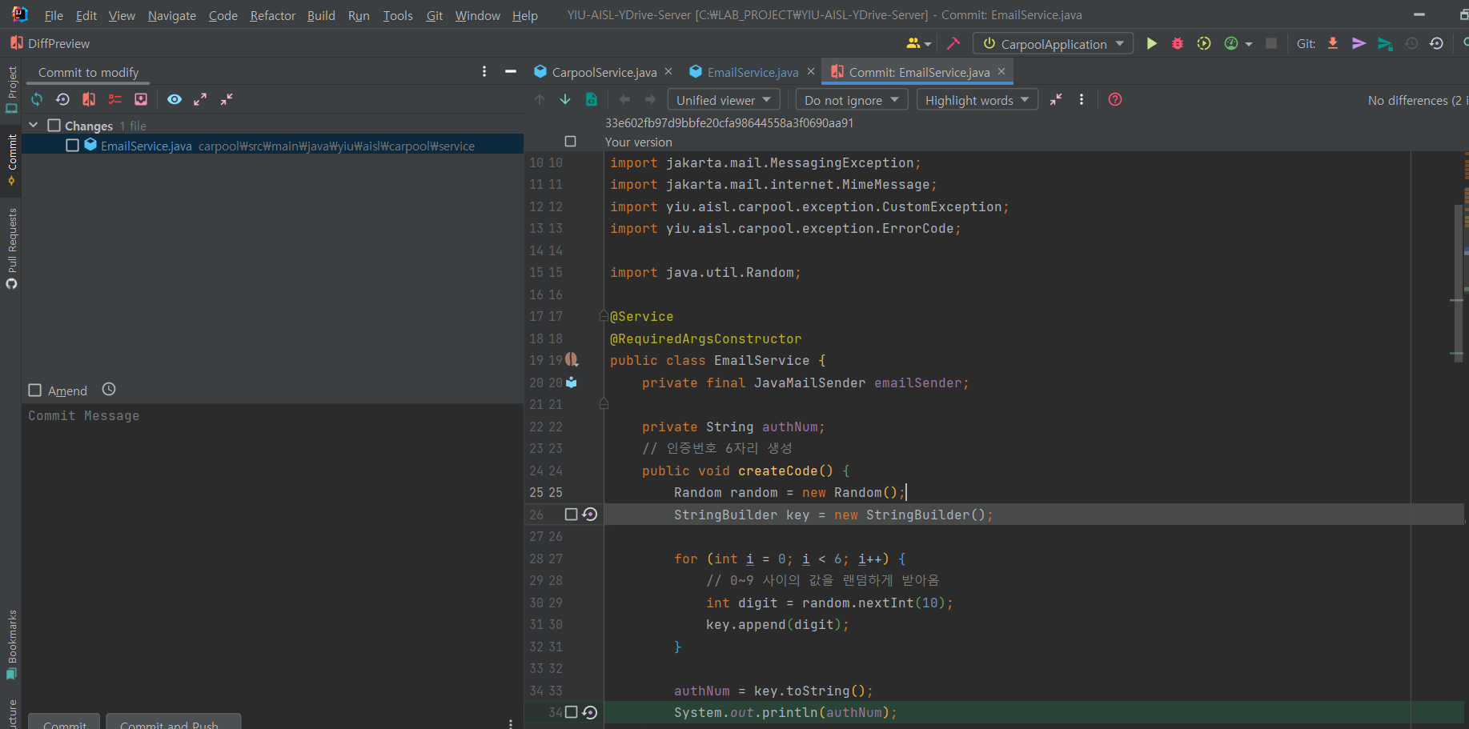Viewport: 1469px width, 729px height.
Task: Open the Highlight words dropdown
Action: pyautogui.click(x=977, y=100)
